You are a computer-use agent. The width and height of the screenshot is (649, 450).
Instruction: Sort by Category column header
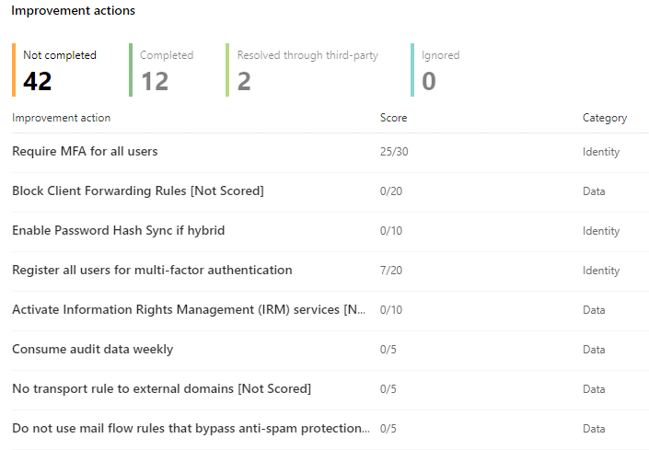pos(604,118)
